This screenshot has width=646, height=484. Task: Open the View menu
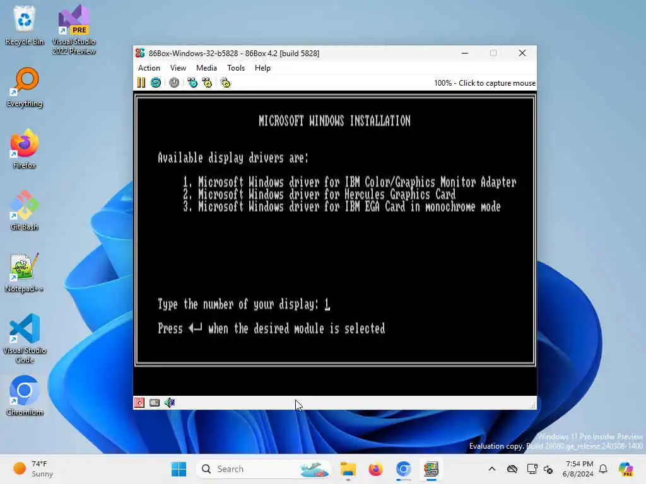coord(178,68)
